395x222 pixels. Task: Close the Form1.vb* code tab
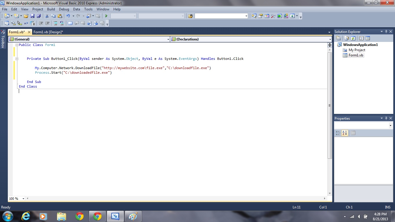29,32
